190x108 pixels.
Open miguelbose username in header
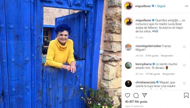coord(143,6)
